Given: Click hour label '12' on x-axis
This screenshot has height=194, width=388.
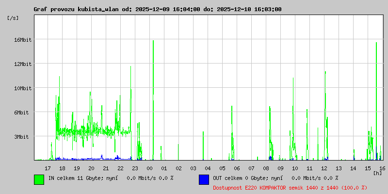Looking at the screenshot, I should (x=324, y=168).
